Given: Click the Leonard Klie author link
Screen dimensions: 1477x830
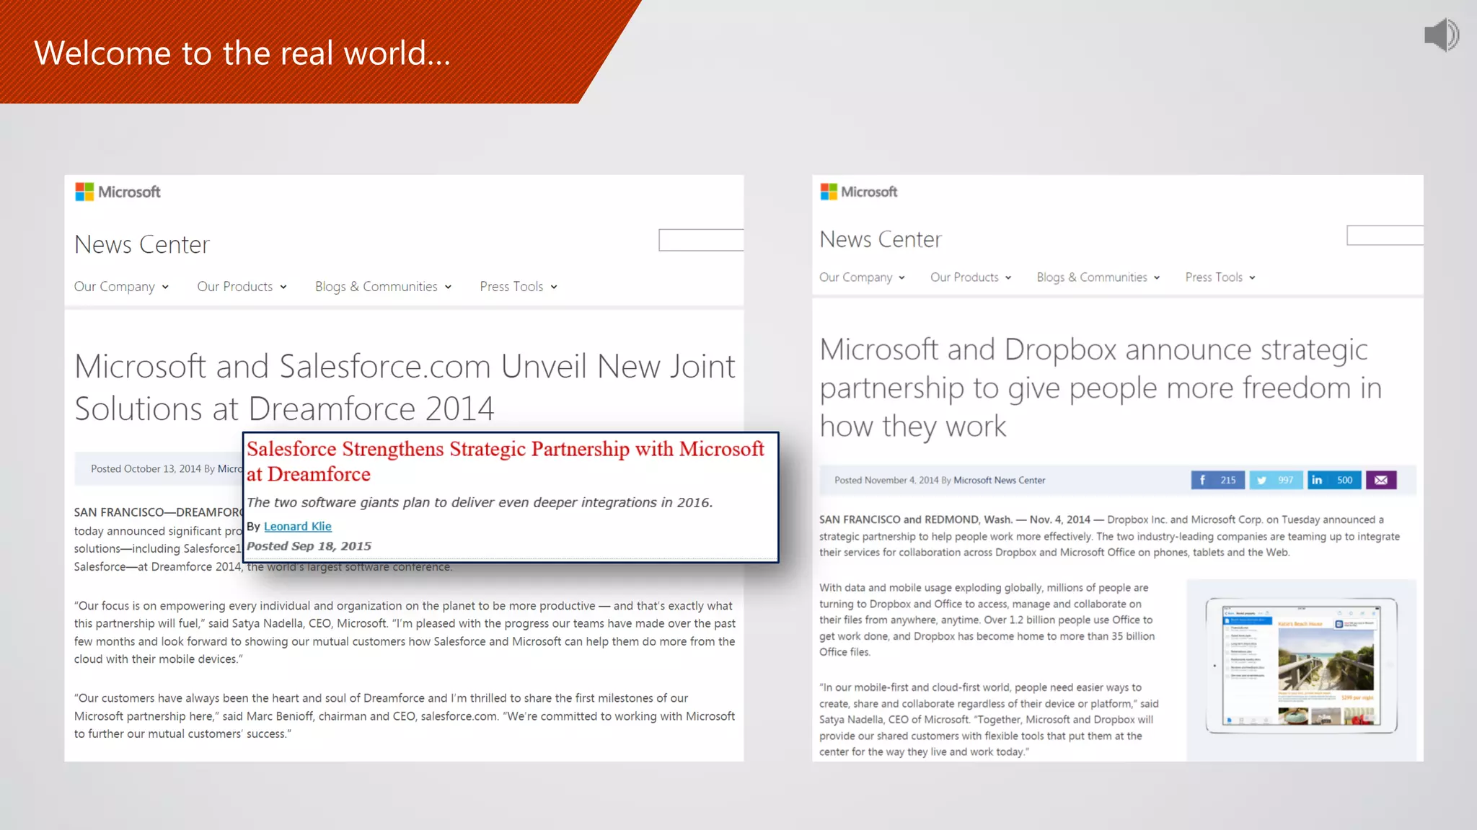Looking at the screenshot, I should (297, 527).
